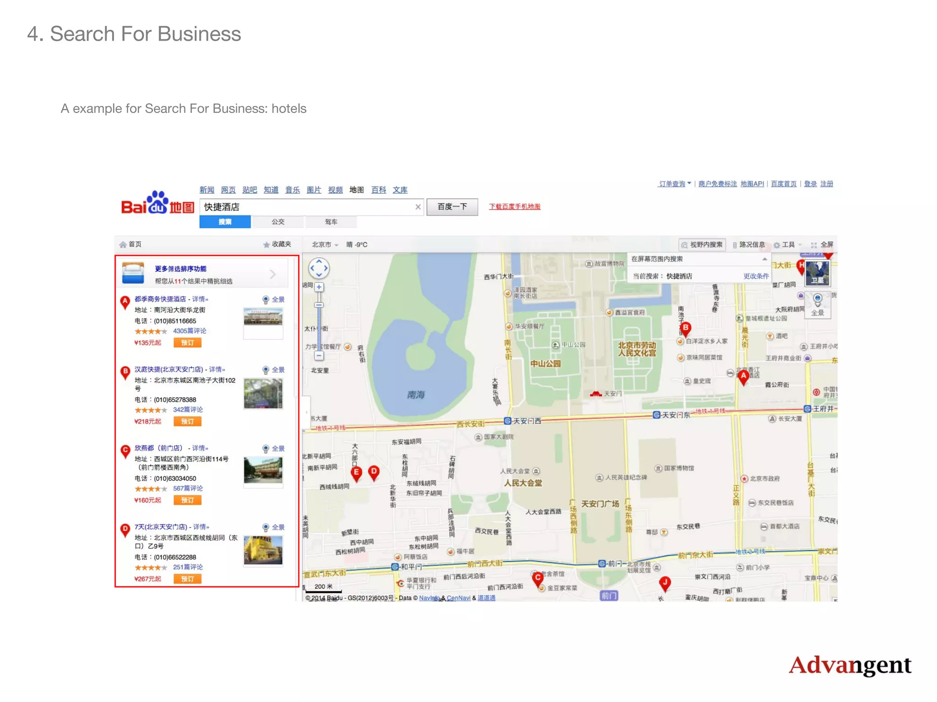Viewport: 937px width, 702px height.
Task: Click the 王府井 subway station icon
Action: coord(808,409)
